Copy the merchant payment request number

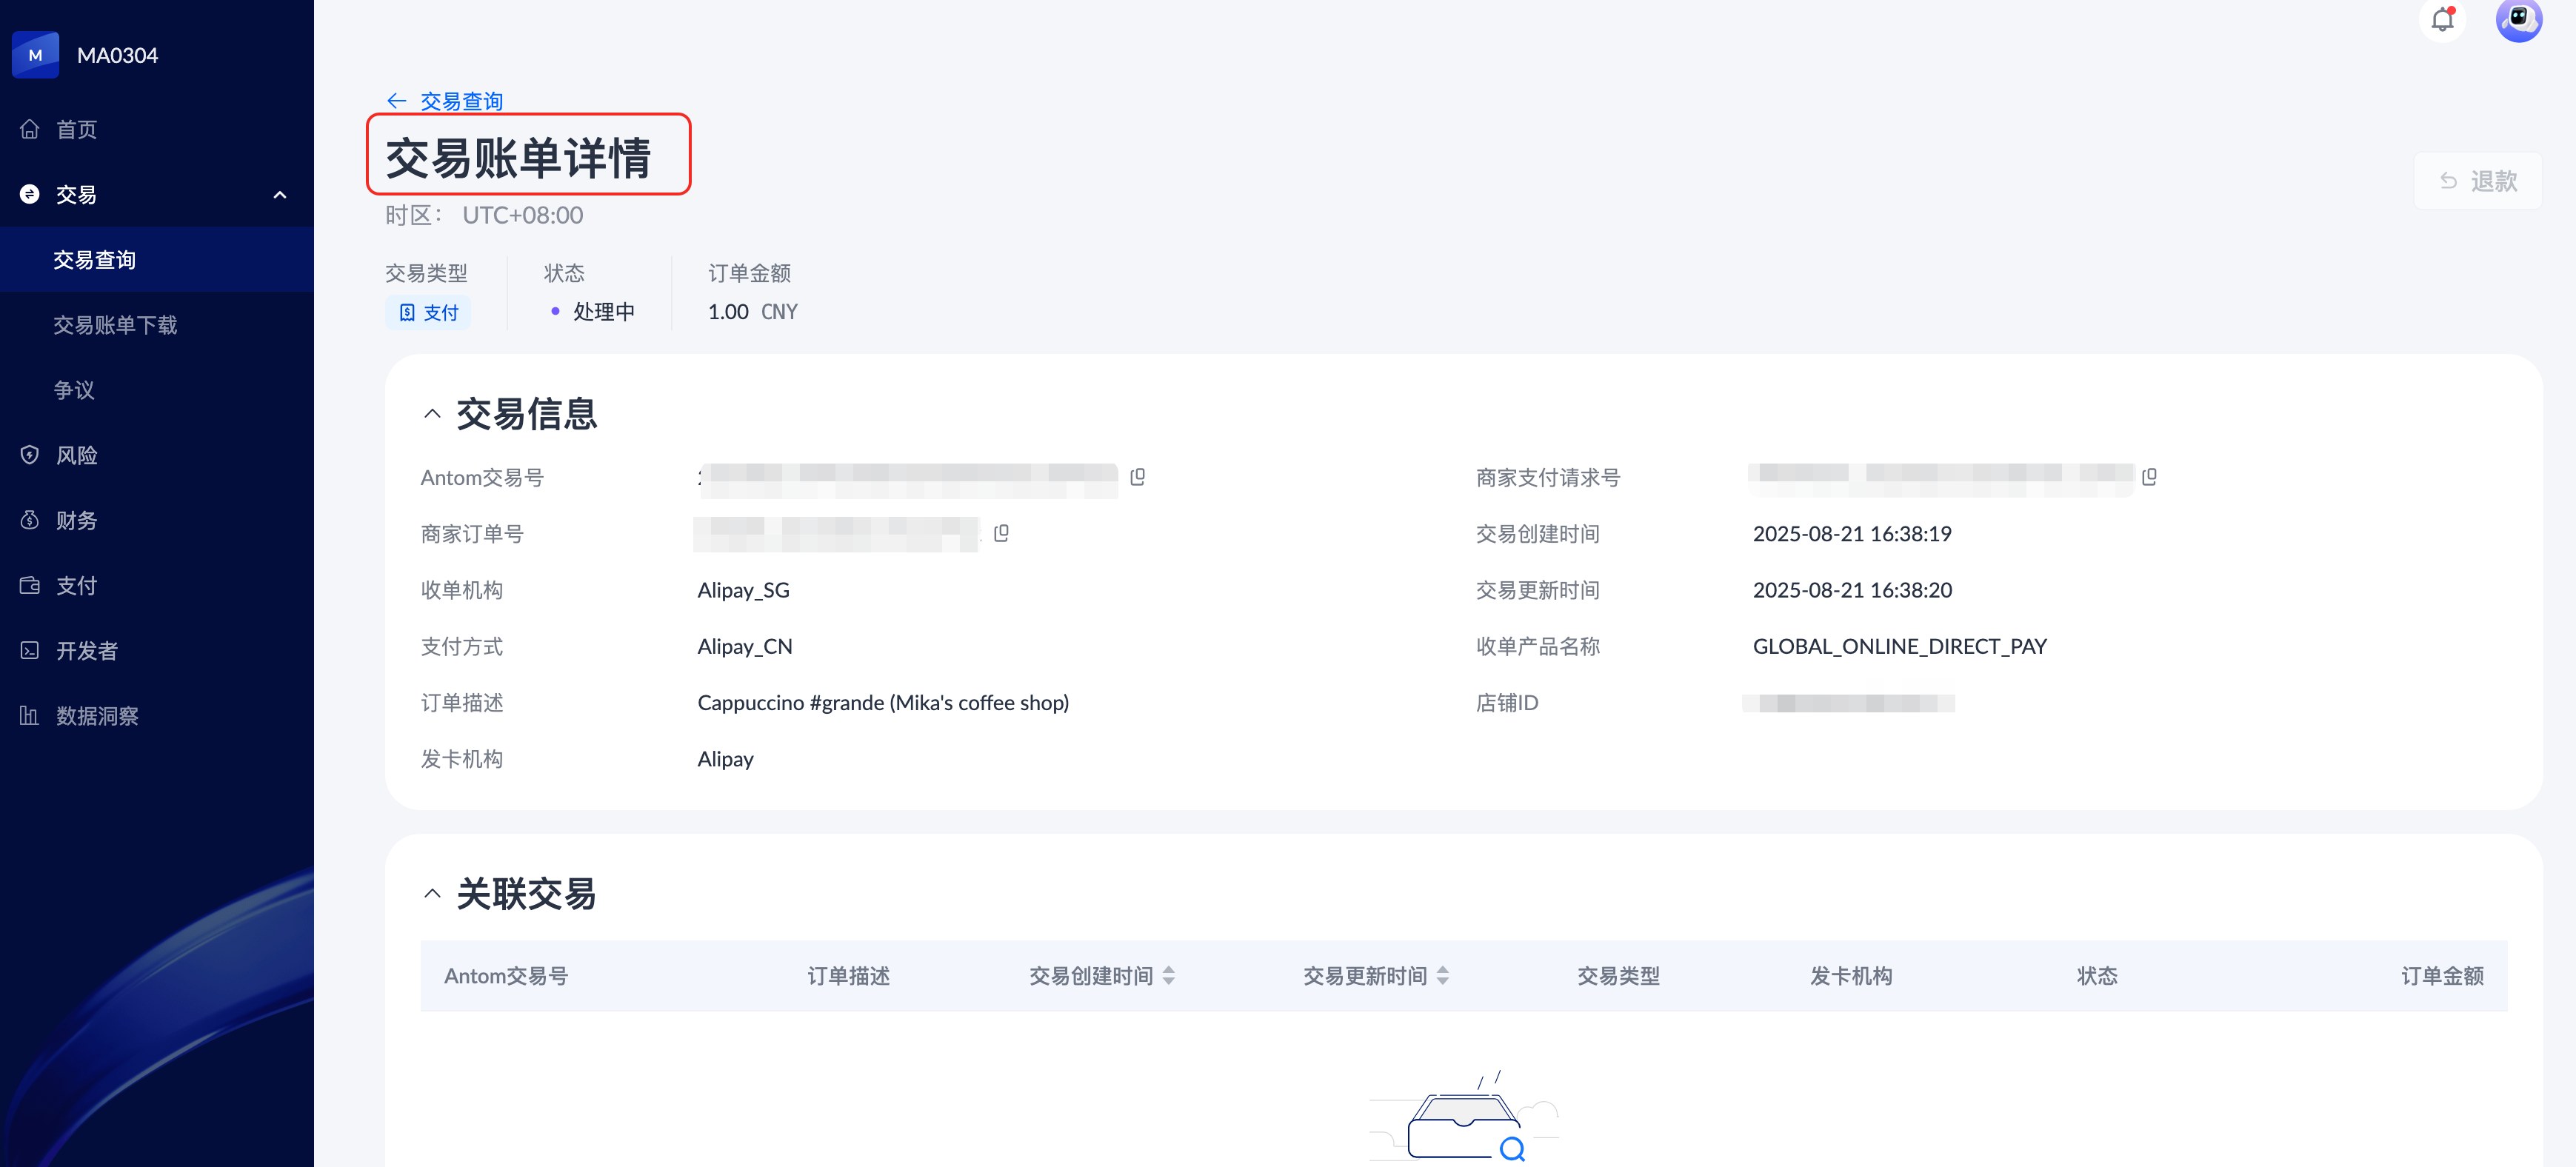(x=2149, y=477)
